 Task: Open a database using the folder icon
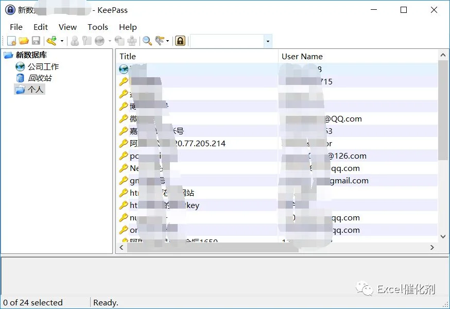(24, 41)
